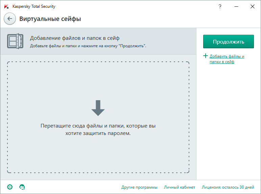Click the Kaspersky Total Security title text
This screenshot has height=194, width=261.
click(x=34, y=6)
